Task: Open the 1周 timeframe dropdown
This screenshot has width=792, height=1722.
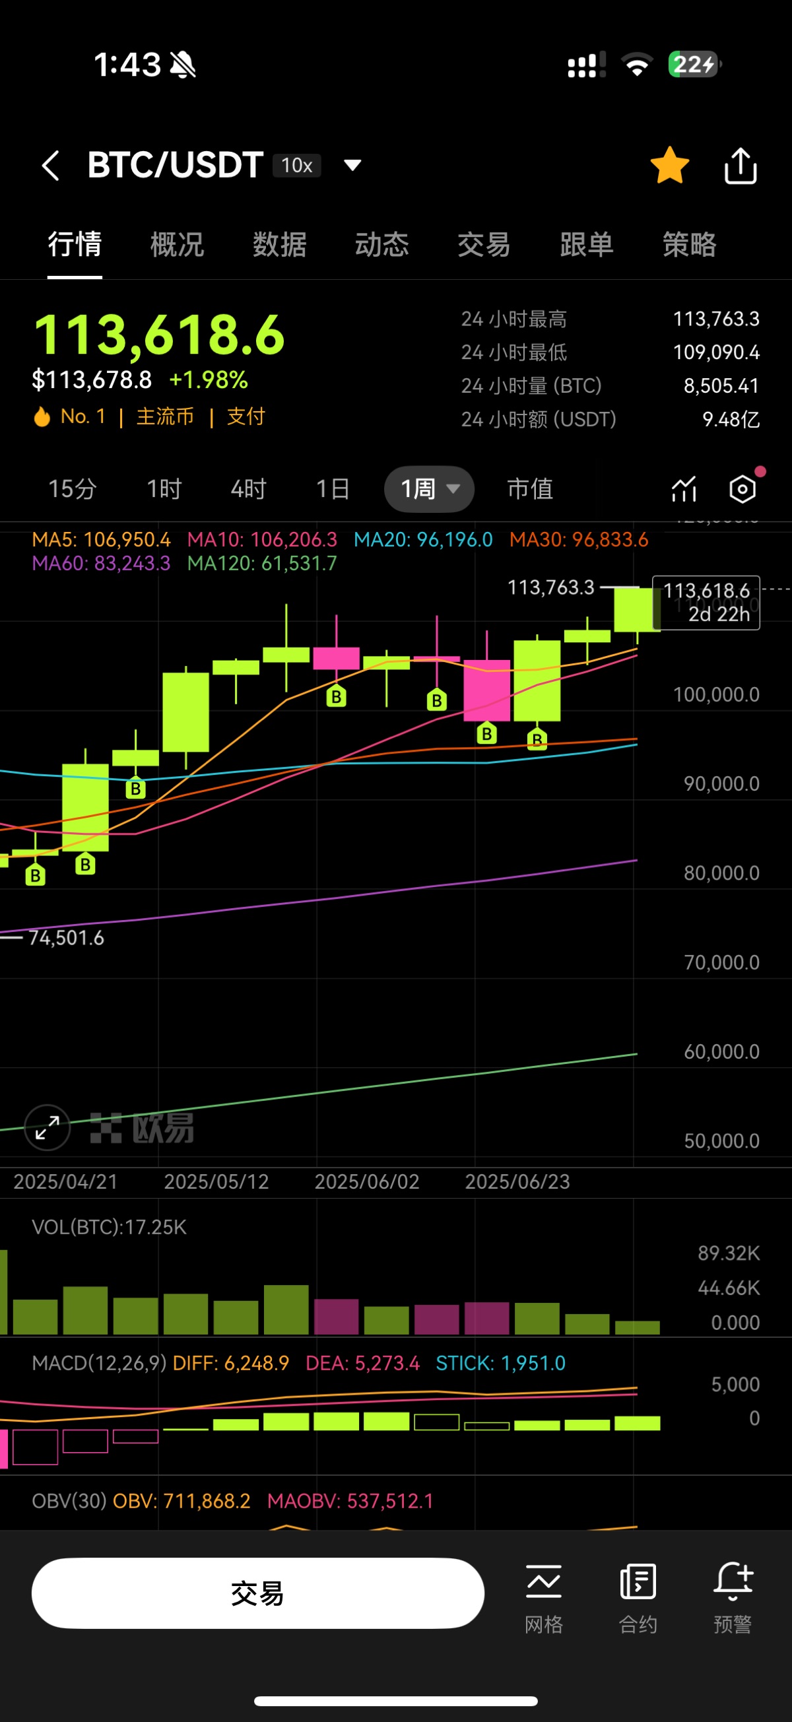Action: [x=429, y=489]
